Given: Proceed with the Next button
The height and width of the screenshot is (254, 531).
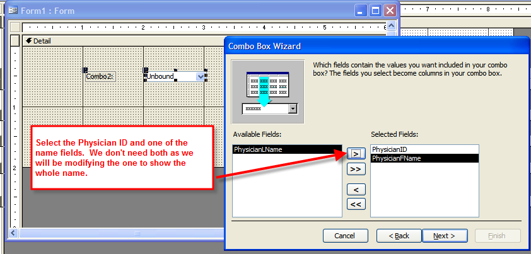Looking at the screenshot, I should [444, 236].
